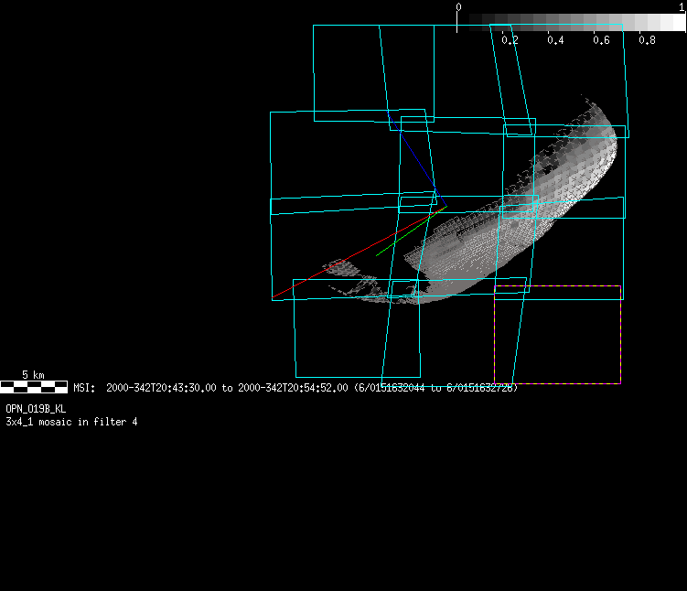
Task: Click the checkered 5 km scale bar
Action: [34, 386]
